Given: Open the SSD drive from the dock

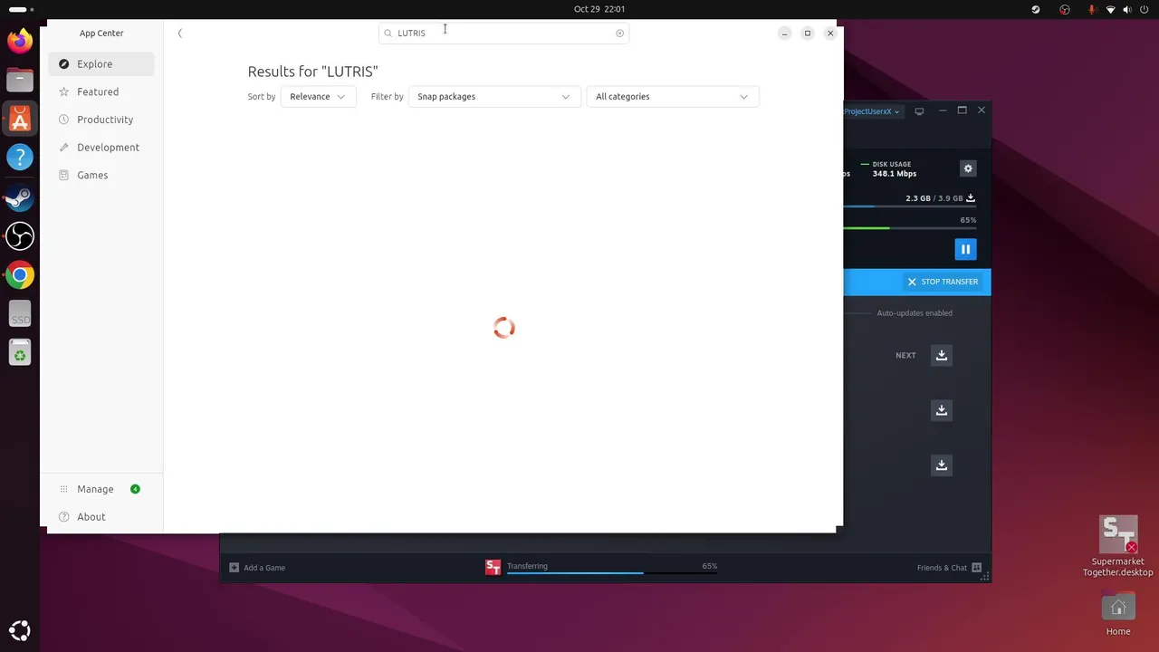Looking at the screenshot, I should pyautogui.click(x=20, y=314).
